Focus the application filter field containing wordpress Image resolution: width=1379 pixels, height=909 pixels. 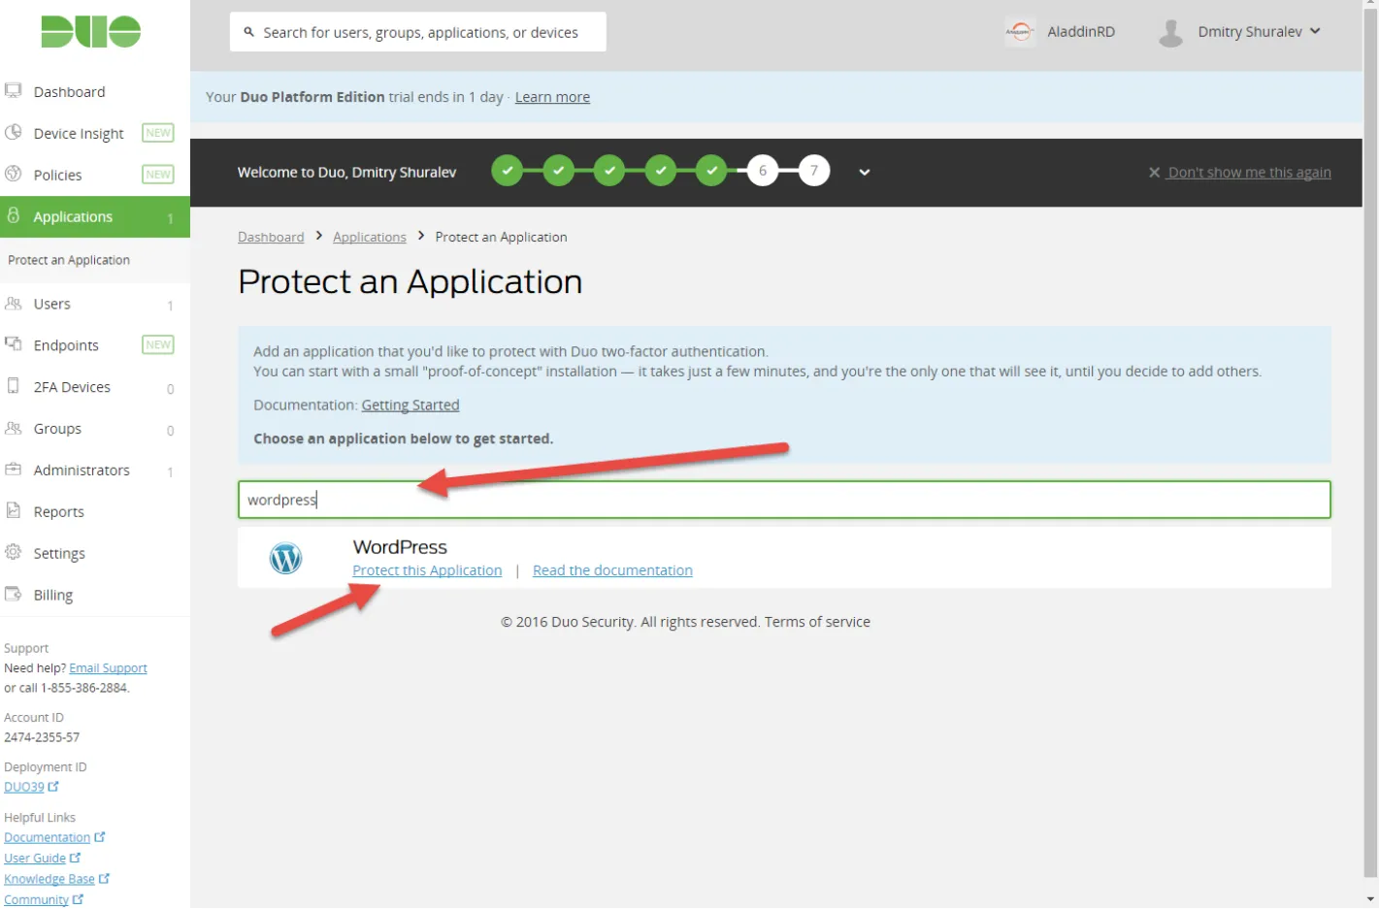pos(784,500)
